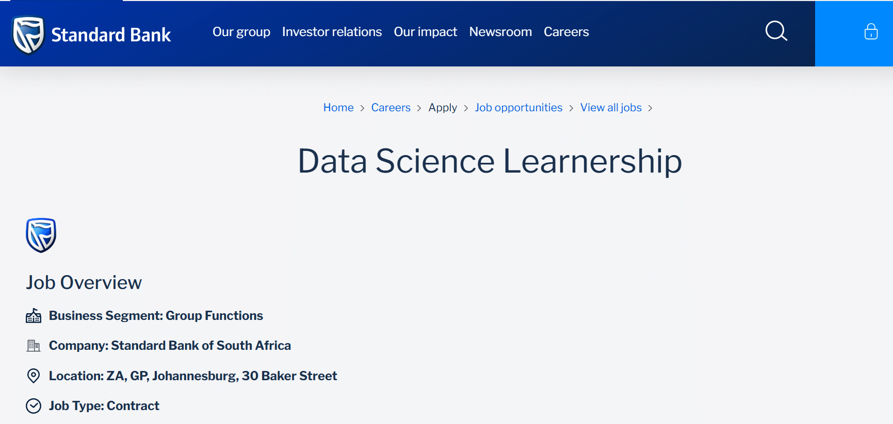Click the Apply breadcrumb item
Screen dimensions: 893x424
pyautogui.click(x=443, y=108)
